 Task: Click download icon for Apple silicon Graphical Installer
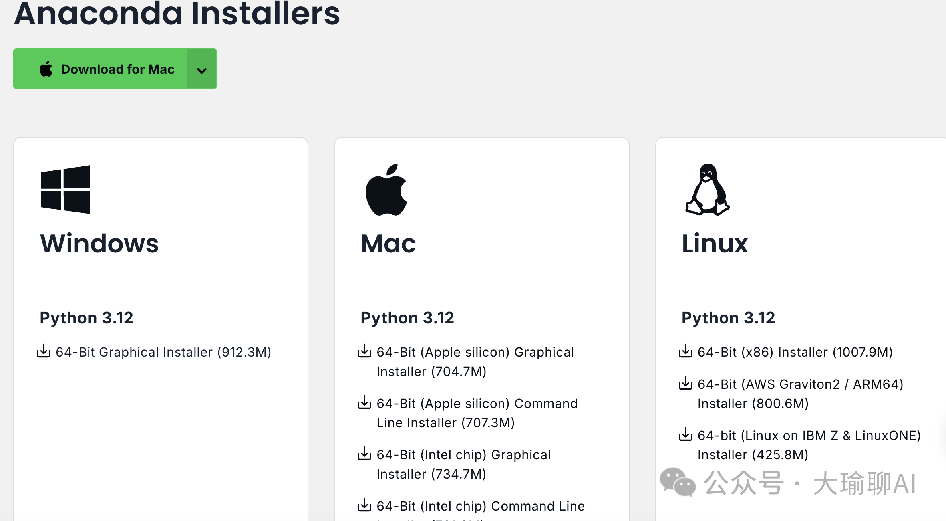pos(364,351)
